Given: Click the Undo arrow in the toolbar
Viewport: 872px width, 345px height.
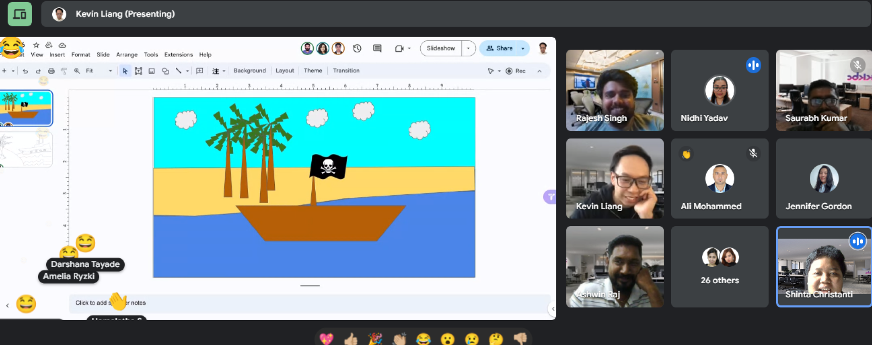Looking at the screenshot, I should 25,71.
